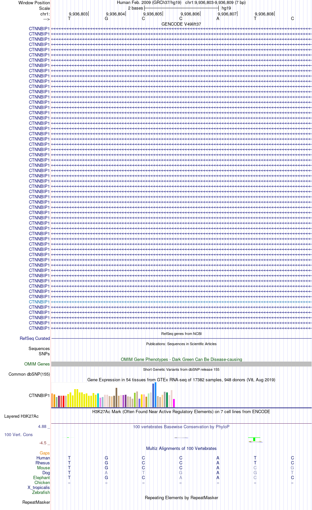The image size is (312, 510).
Task: Open the RefSeq Curated track label
Action: pyautogui.click(x=35, y=338)
